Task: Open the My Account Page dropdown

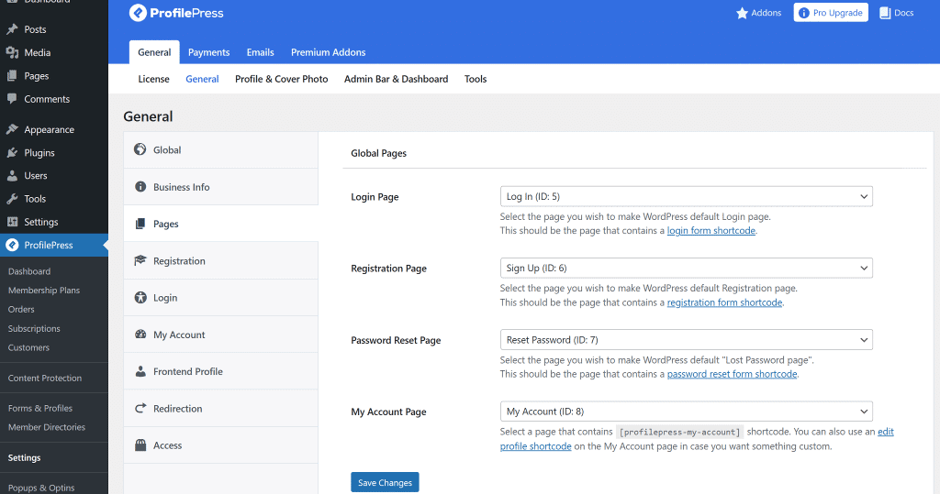Action: click(686, 412)
